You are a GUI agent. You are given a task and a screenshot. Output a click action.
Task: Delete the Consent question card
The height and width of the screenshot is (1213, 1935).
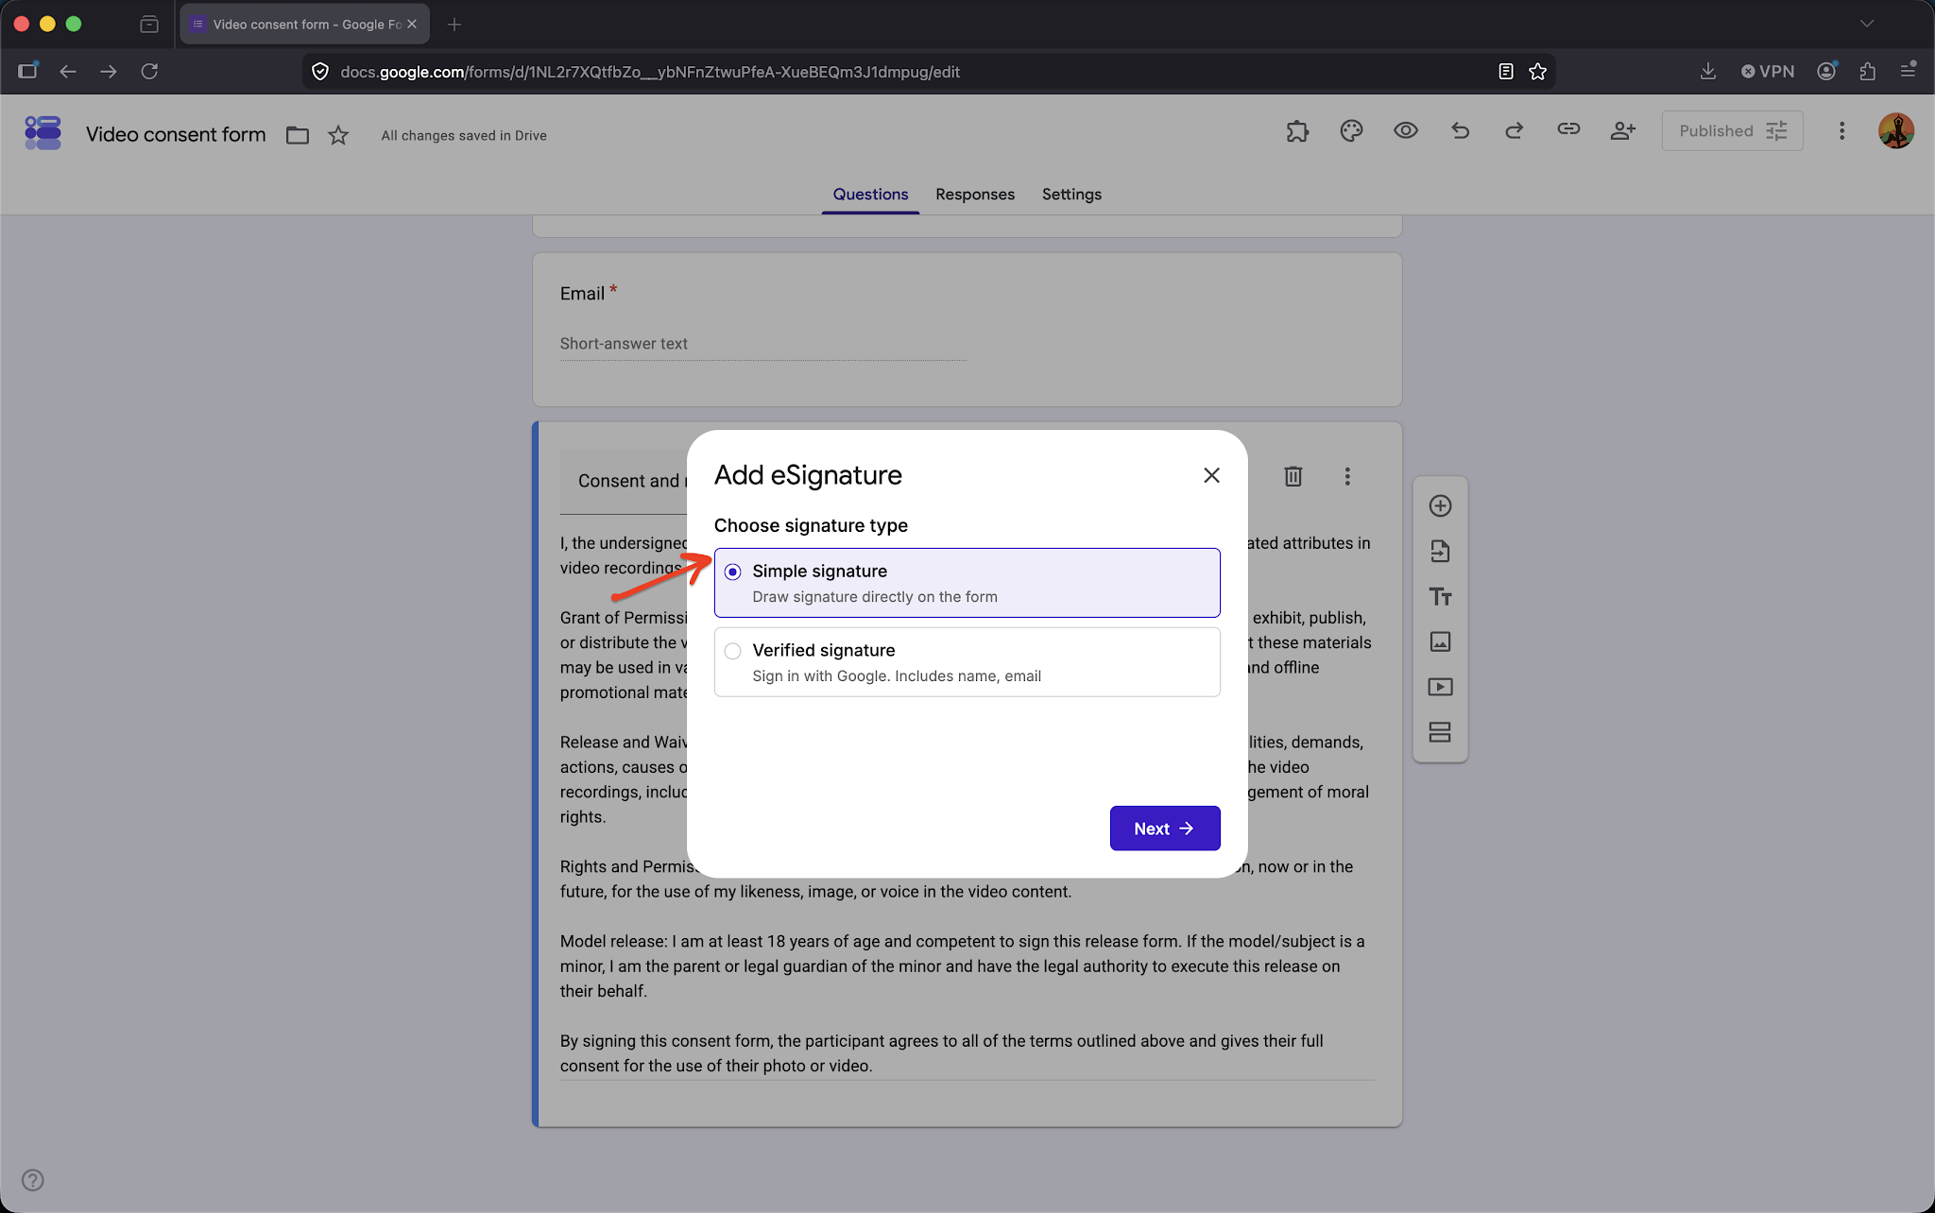point(1293,476)
